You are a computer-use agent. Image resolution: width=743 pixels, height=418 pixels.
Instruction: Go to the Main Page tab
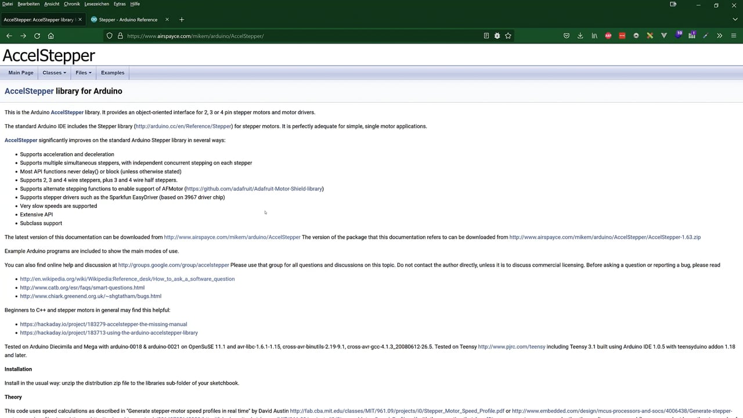(x=21, y=73)
